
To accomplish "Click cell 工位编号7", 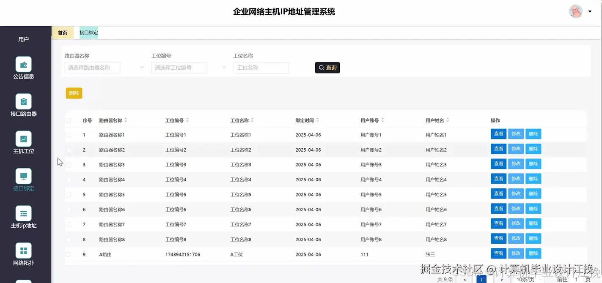I will (x=176, y=225).
